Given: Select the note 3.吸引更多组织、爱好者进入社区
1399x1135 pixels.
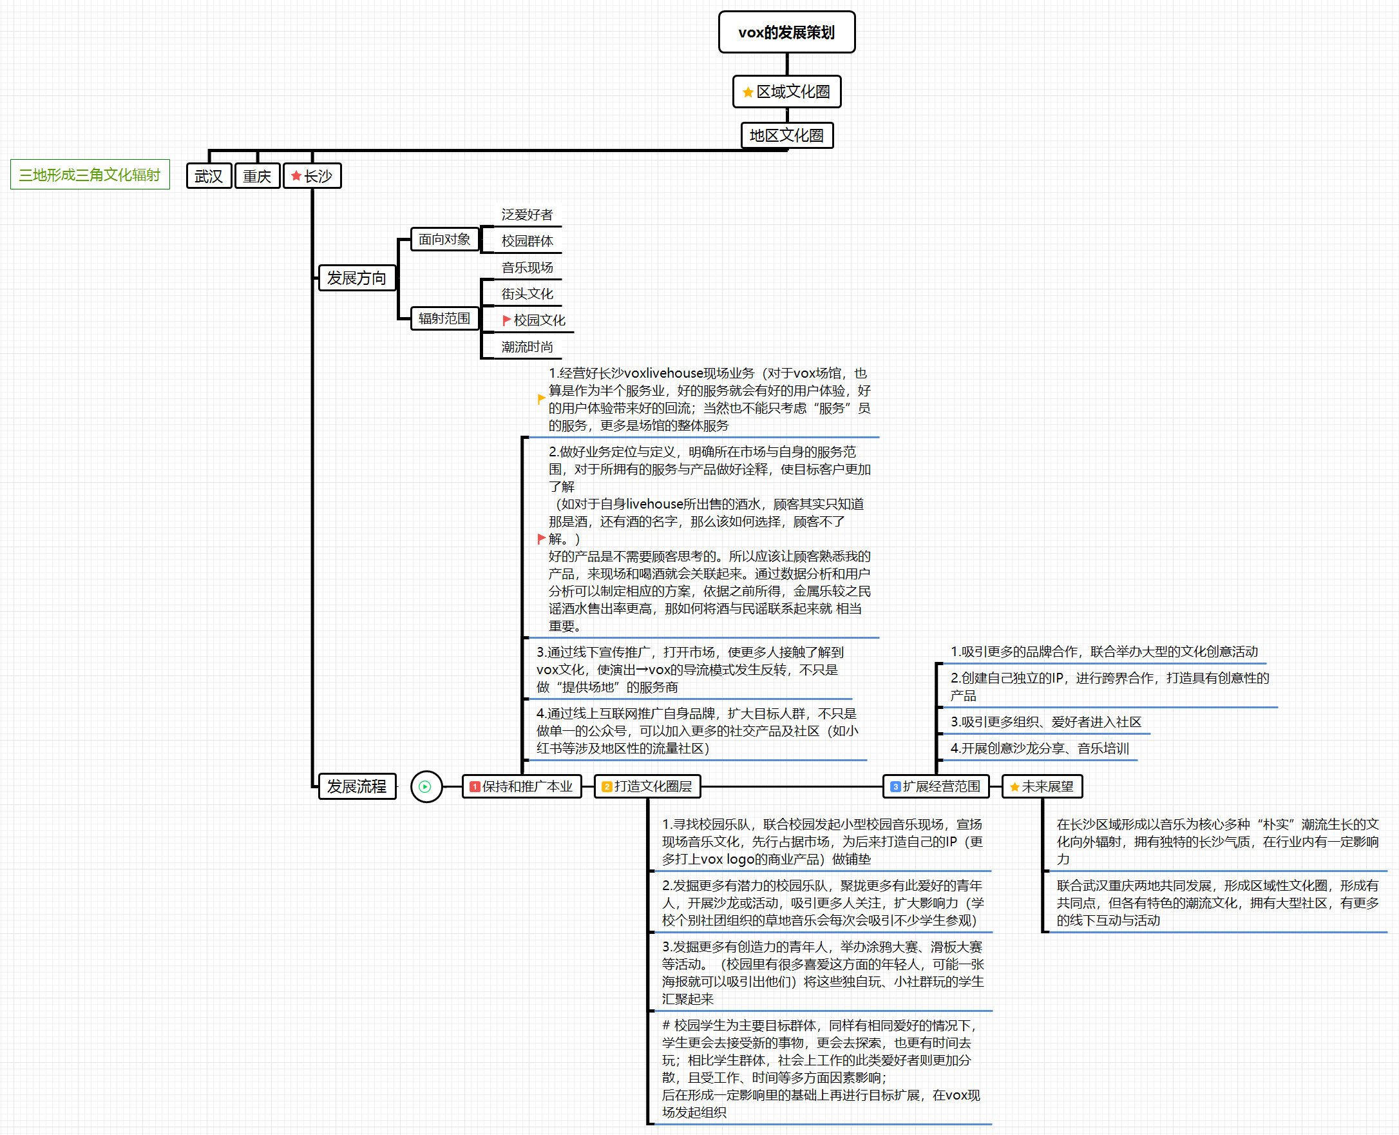Looking at the screenshot, I should pyautogui.click(x=1046, y=722).
